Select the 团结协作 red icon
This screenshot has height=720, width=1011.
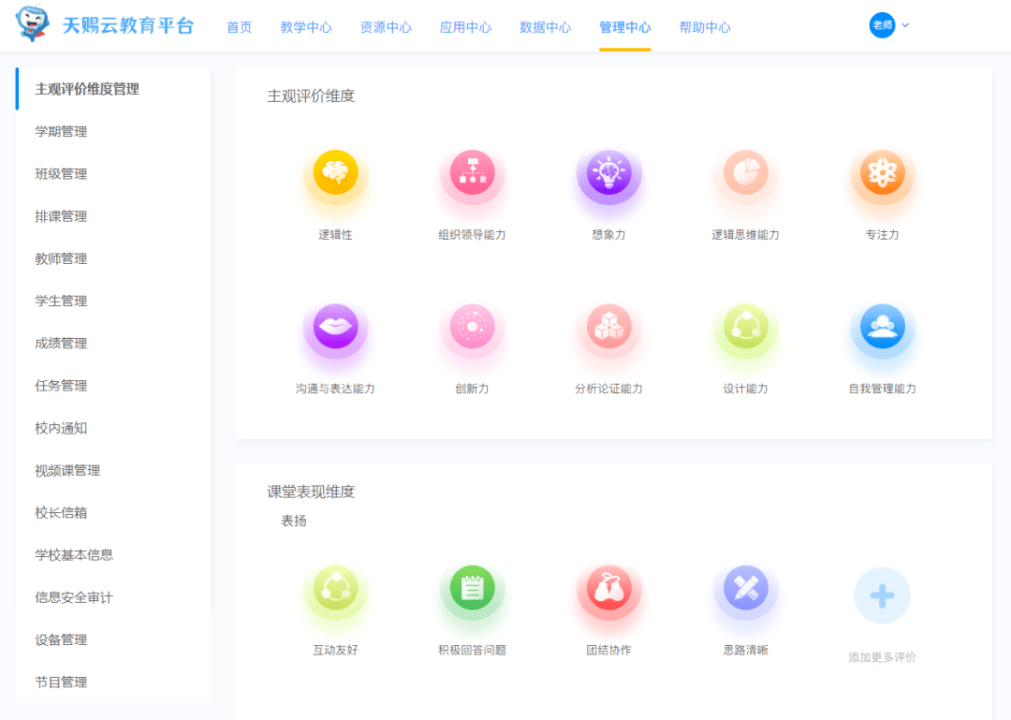coord(608,588)
